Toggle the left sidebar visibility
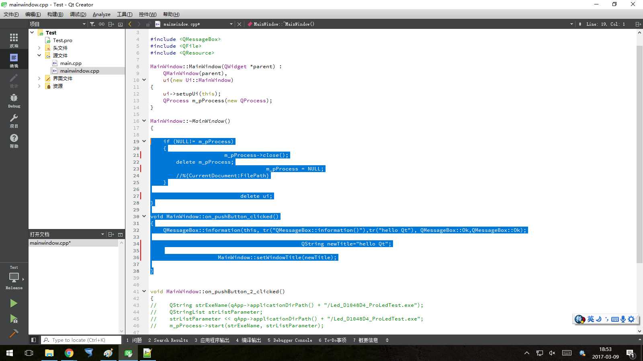This screenshot has height=361, width=643. coord(34,340)
